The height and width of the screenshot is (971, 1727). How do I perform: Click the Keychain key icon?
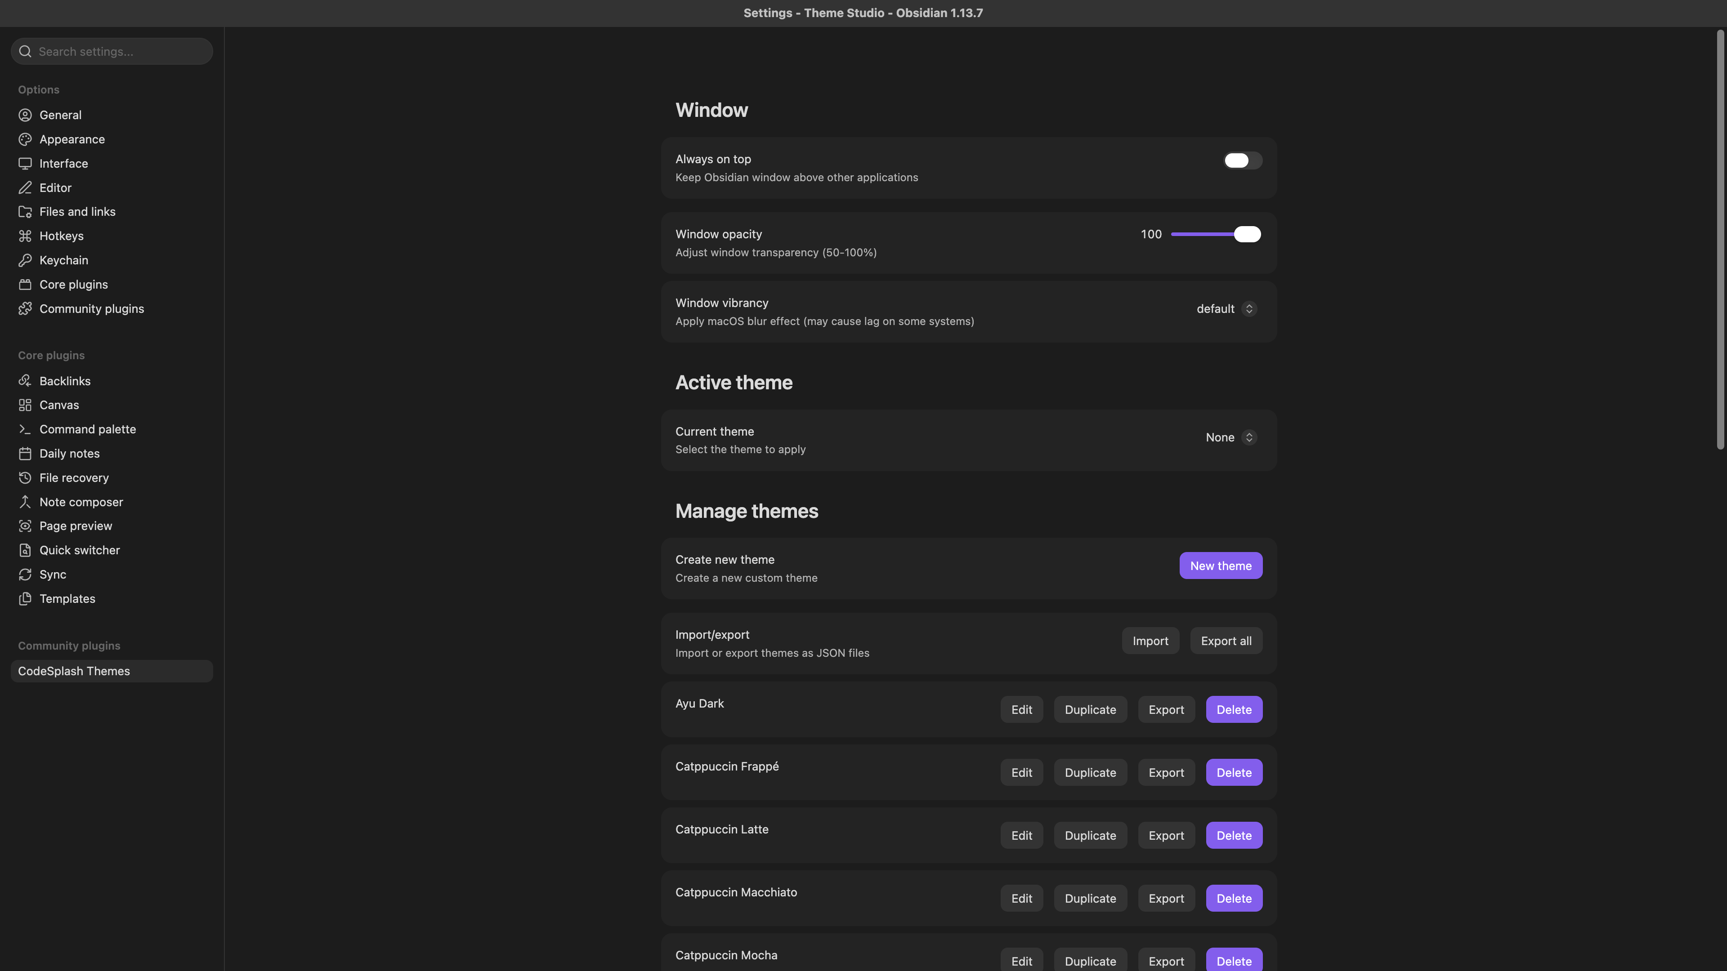[25, 260]
